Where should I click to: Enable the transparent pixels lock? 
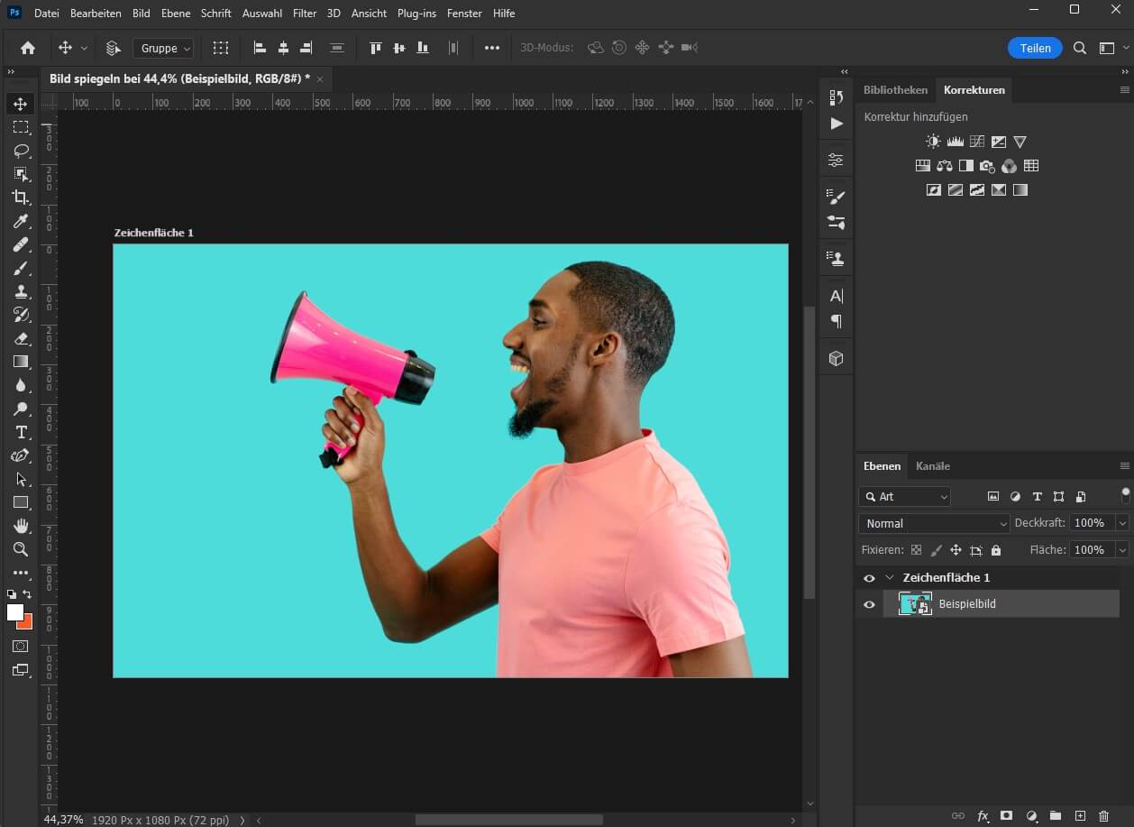pyautogui.click(x=916, y=550)
